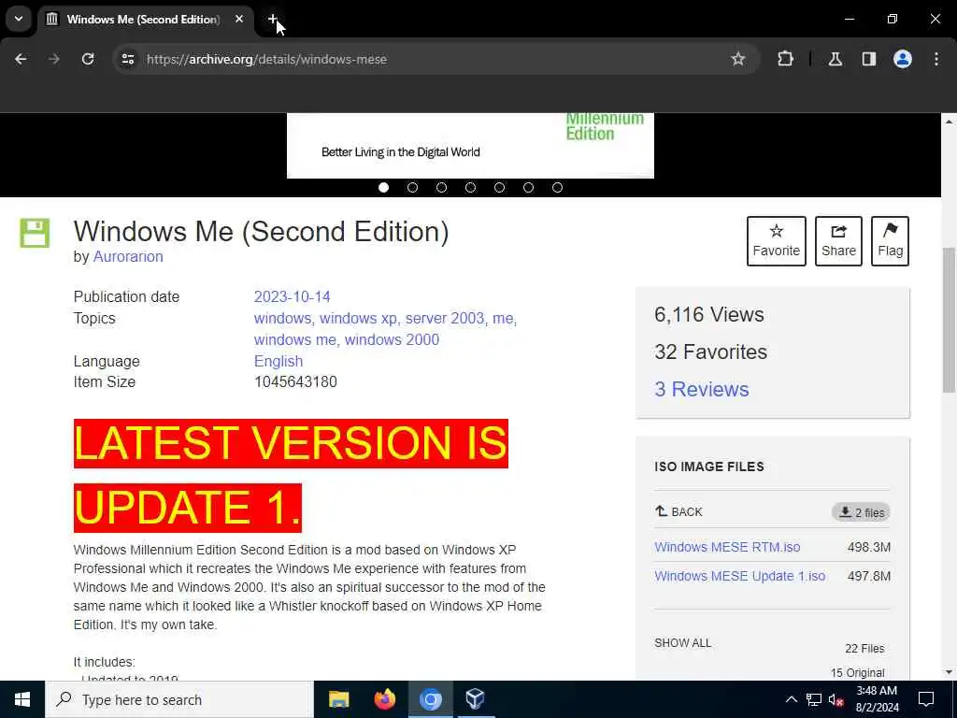Download Windows MESE Update 1.iso
Viewport: 957px width, 718px height.
tap(740, 576)
